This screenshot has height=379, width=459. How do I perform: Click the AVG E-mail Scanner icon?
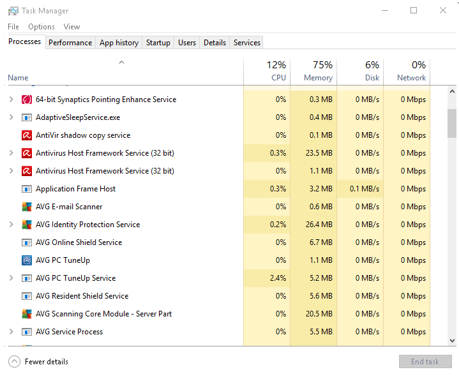point(27,207)
